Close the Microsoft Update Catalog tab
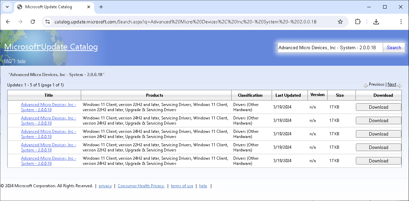The image size is (409, 201). (89, 7)
